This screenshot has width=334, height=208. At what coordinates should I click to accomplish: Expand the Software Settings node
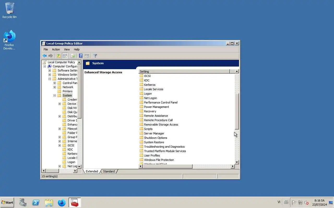50,70
